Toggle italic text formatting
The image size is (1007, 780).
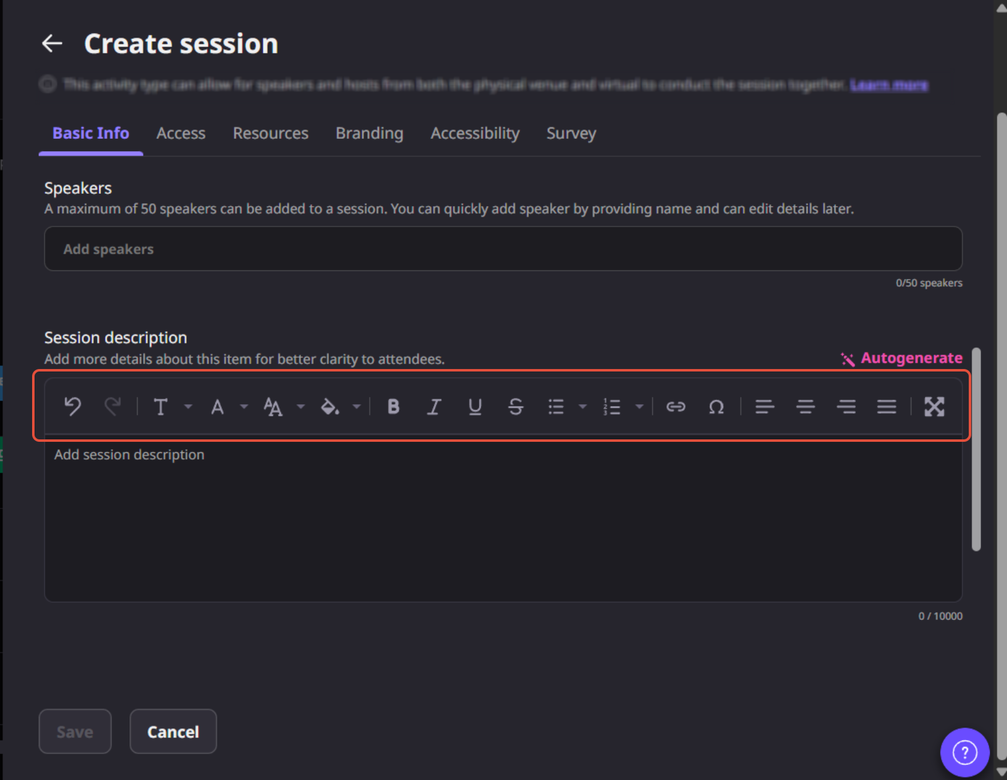click(x=434, y=407)
